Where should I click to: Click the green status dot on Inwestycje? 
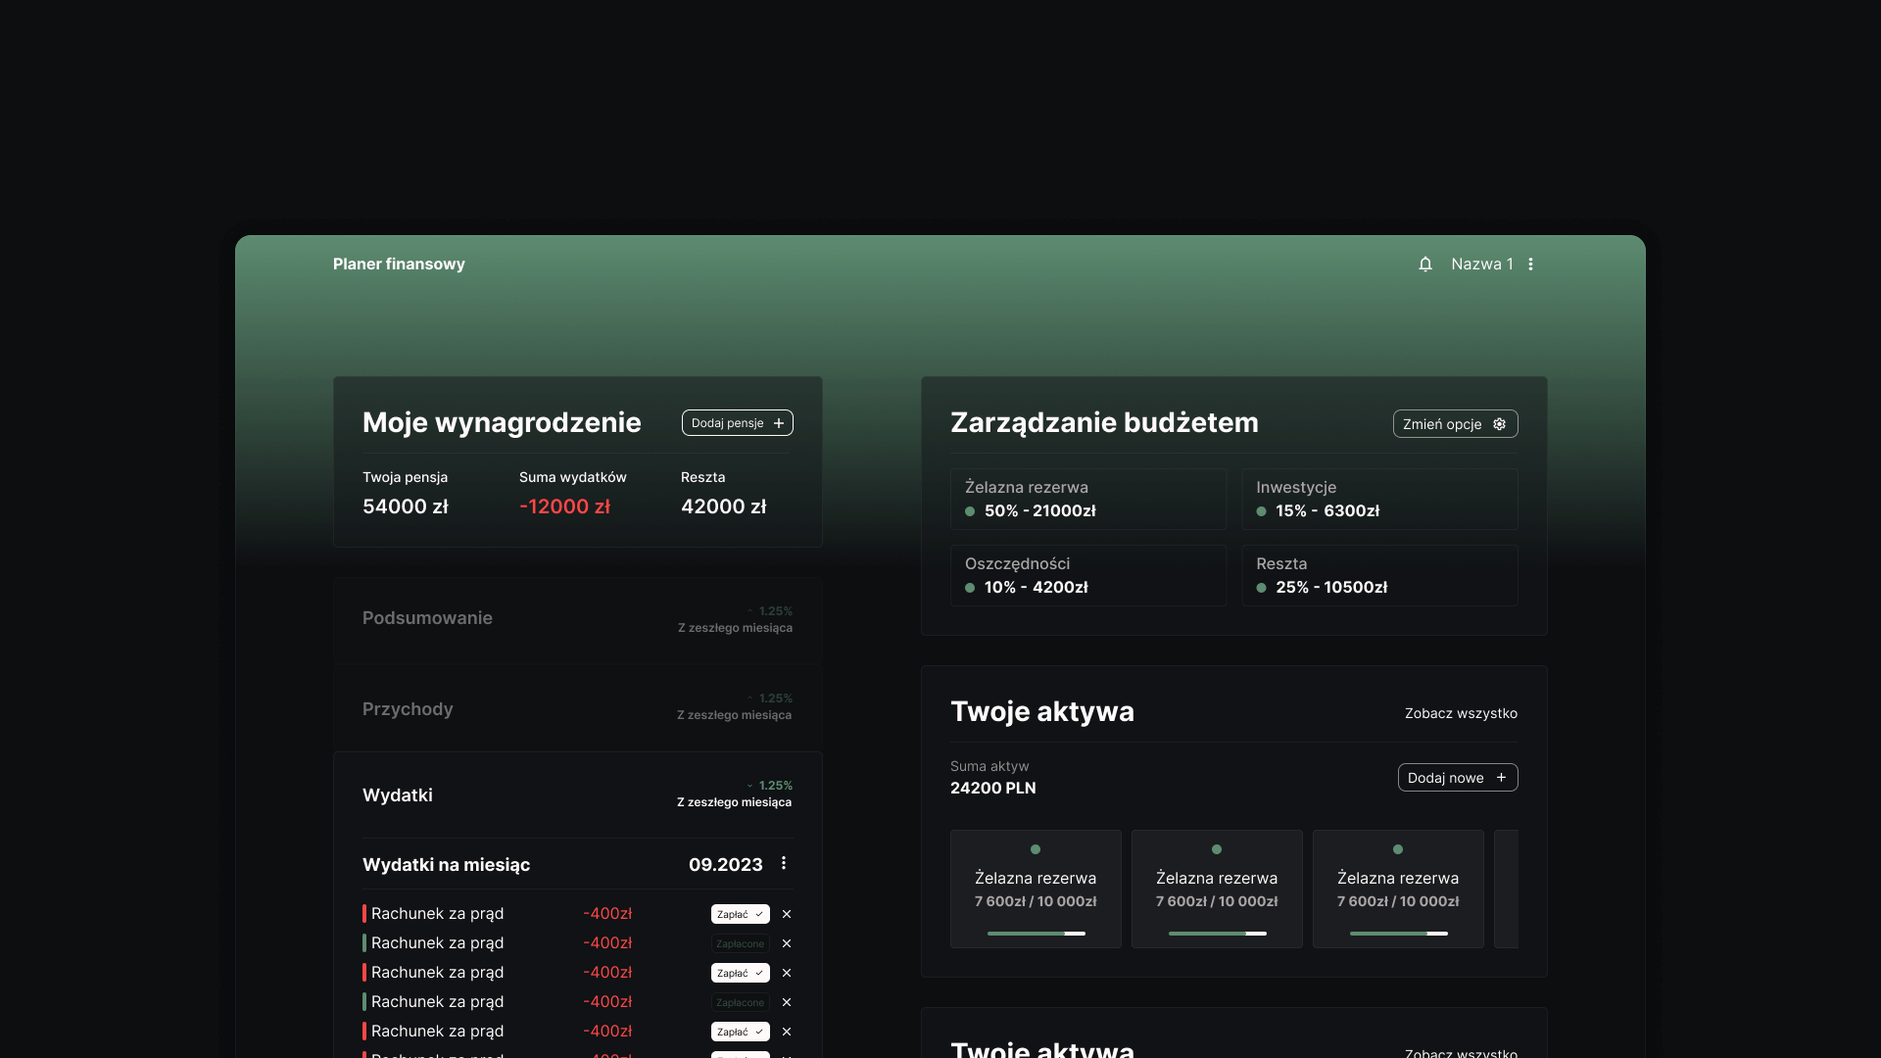(x=1262, y=510)
